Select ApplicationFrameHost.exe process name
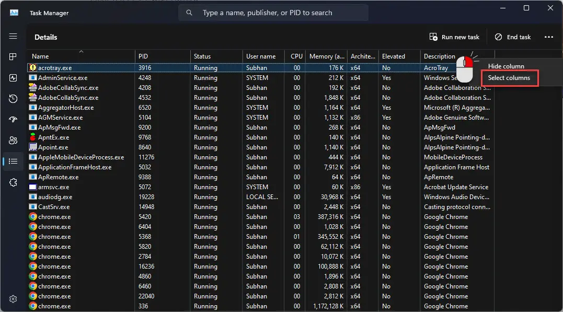The image size is (563, 312). (75, 167)
